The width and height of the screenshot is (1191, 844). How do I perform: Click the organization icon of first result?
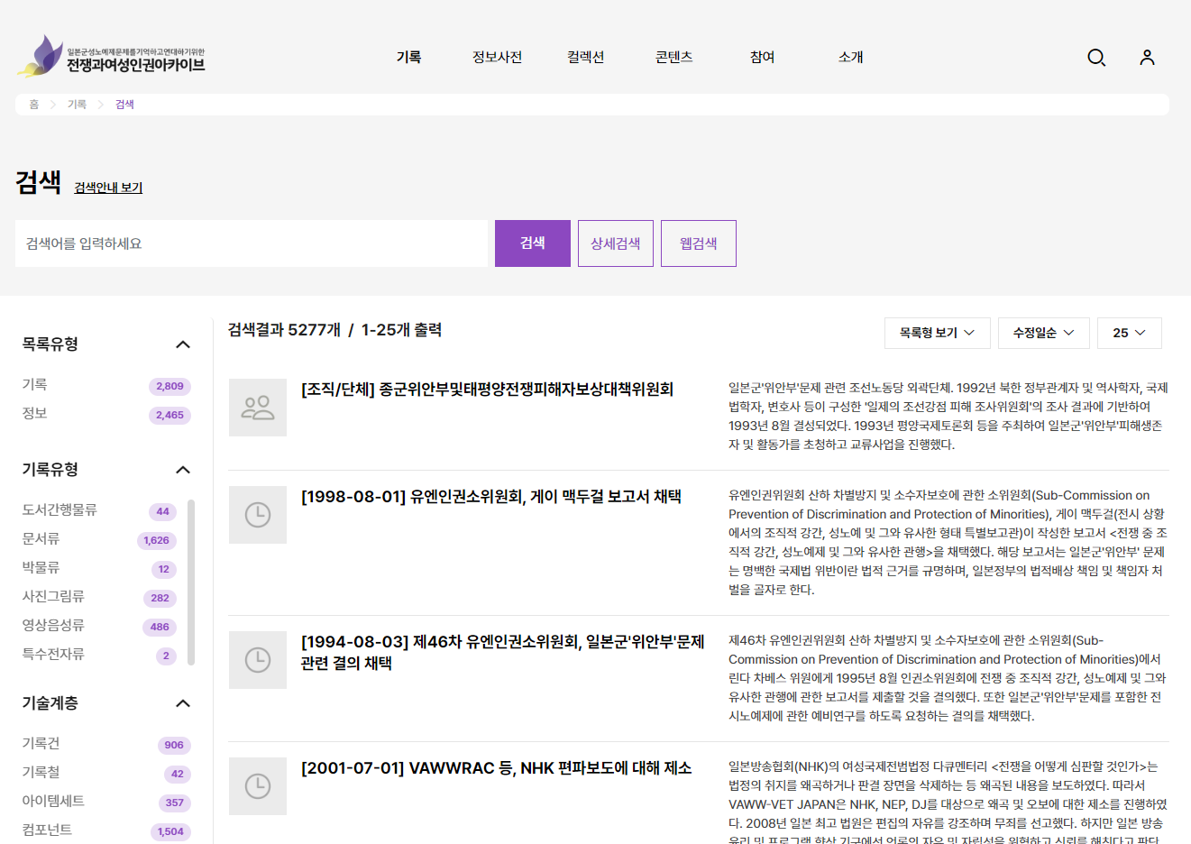[258, 408]
